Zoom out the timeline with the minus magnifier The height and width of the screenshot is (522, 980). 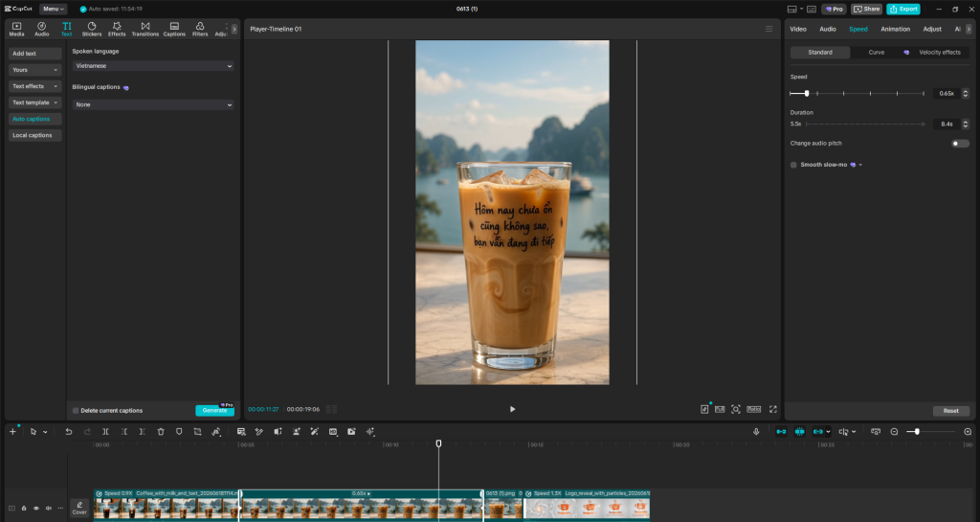pyautogui.click(x=895, y=431)
